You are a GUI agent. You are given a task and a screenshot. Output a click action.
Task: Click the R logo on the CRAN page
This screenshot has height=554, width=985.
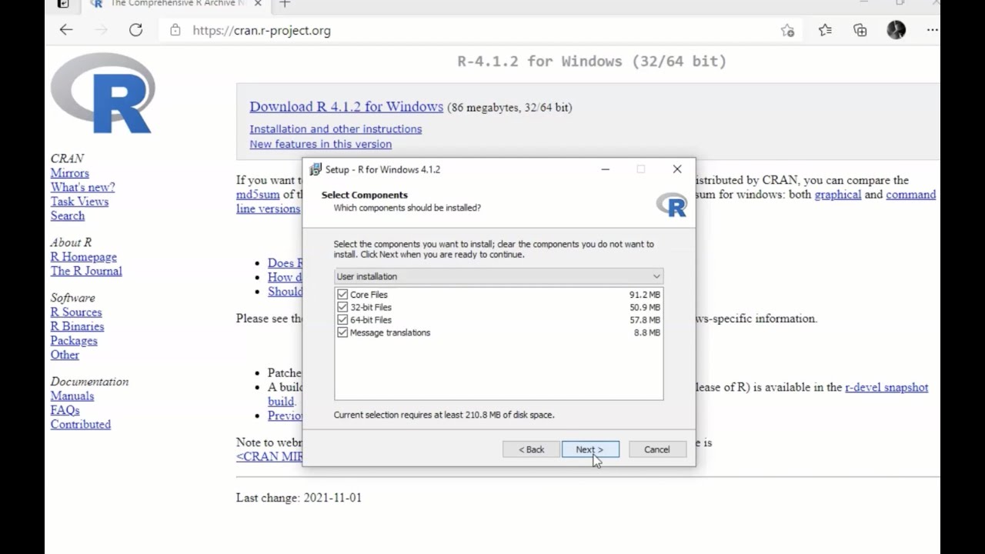tap(102, 93)
